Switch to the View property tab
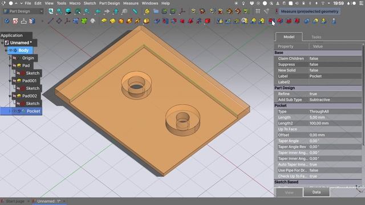This screenshot has width=365, height=205. (289, 192)
